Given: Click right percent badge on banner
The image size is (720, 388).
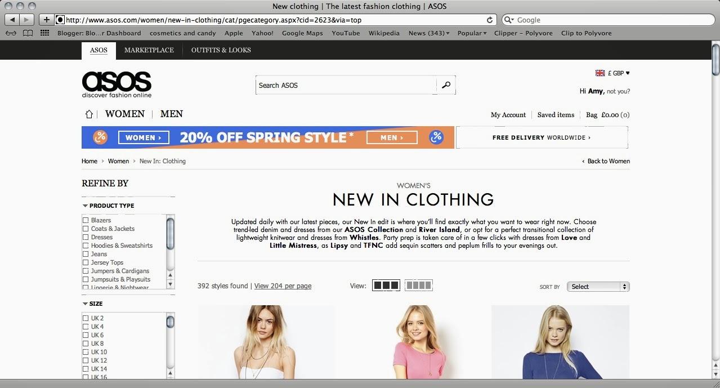Looking at the screenshot, I should click(x=436, y=137).
